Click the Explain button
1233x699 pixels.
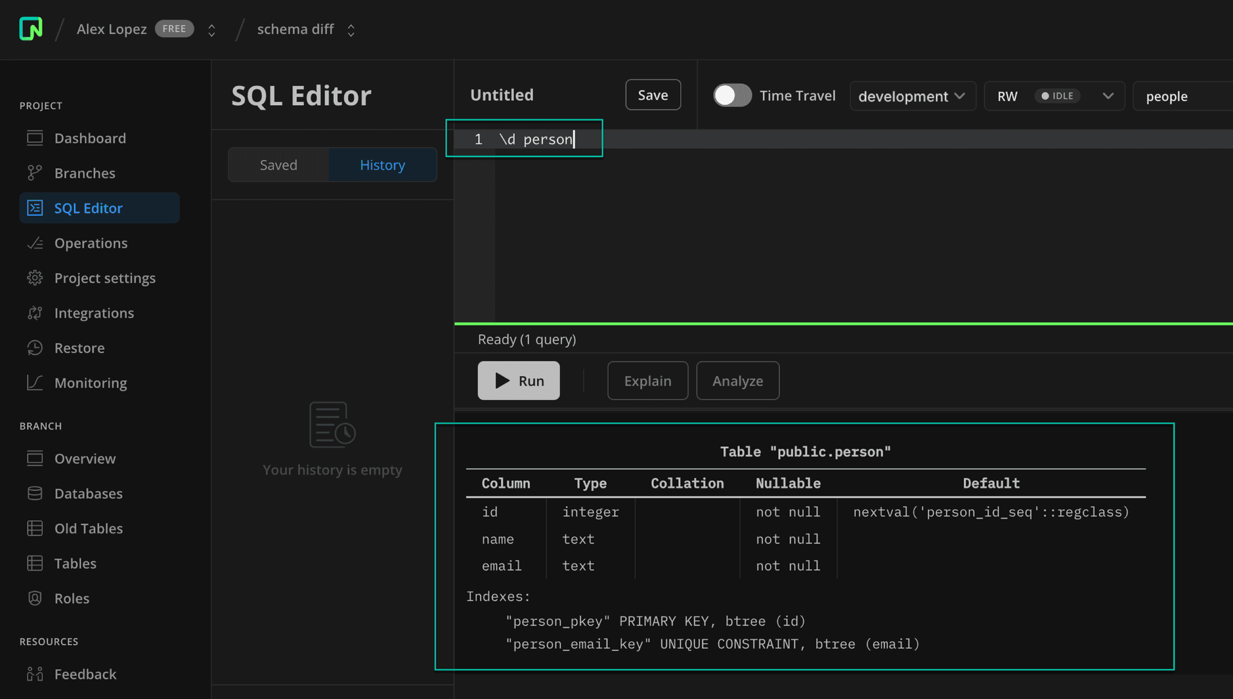(647, 380)
